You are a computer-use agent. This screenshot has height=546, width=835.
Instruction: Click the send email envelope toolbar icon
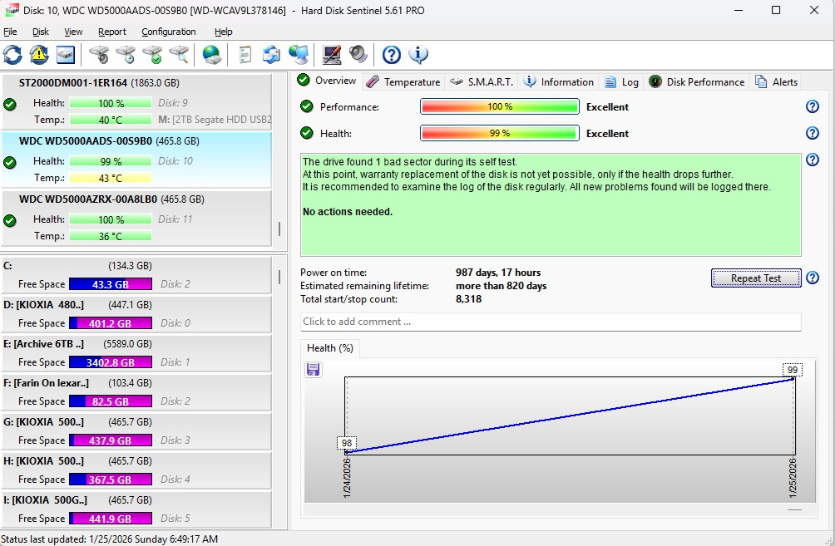(x=272, y=55)
